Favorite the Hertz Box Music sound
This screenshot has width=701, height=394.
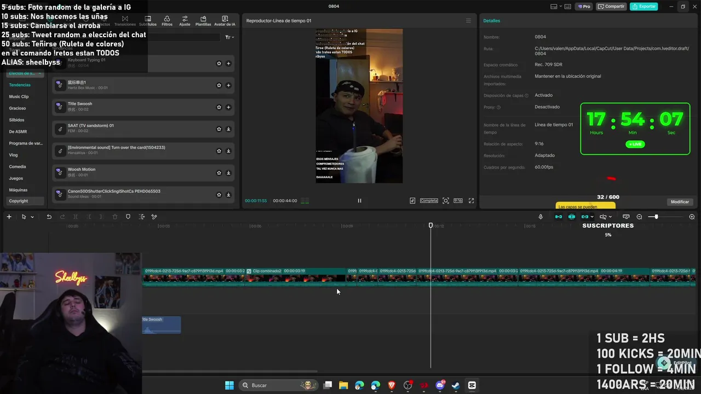(219, 85)
